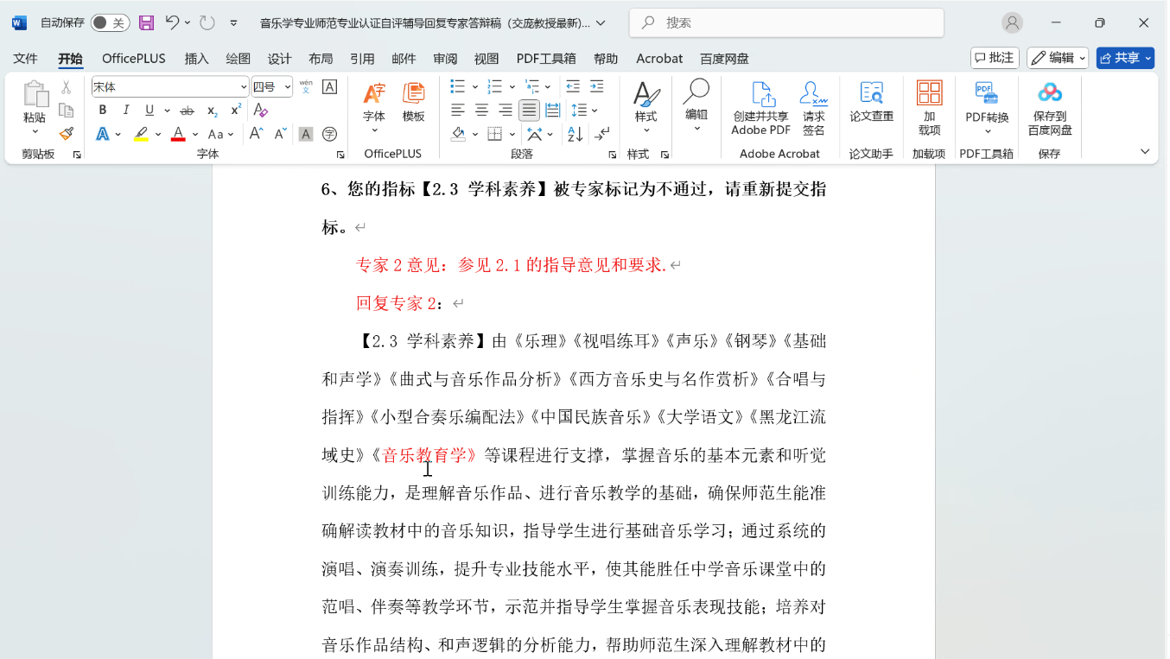Increase font size with A up icon

[257, 134]
